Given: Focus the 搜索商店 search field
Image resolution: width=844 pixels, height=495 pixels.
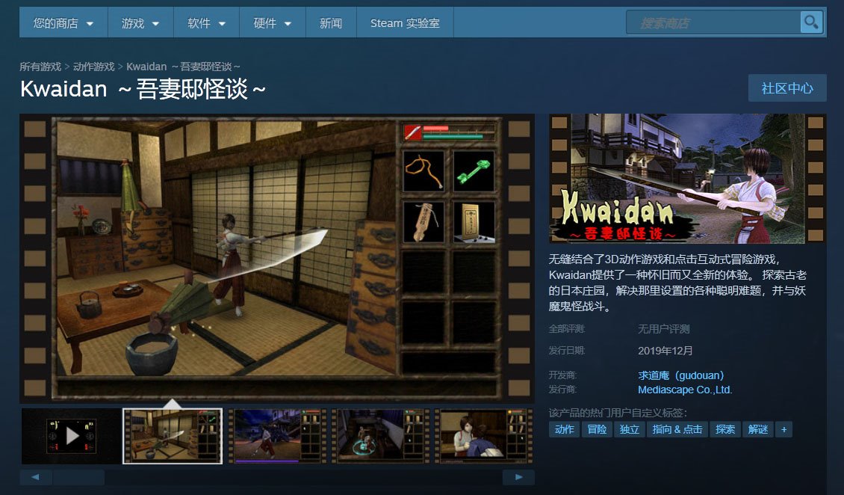Looking at the screenshot, I should coord(713,22).
